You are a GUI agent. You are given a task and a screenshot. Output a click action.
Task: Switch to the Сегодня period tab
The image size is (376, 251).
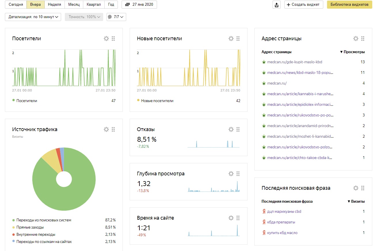16,5
